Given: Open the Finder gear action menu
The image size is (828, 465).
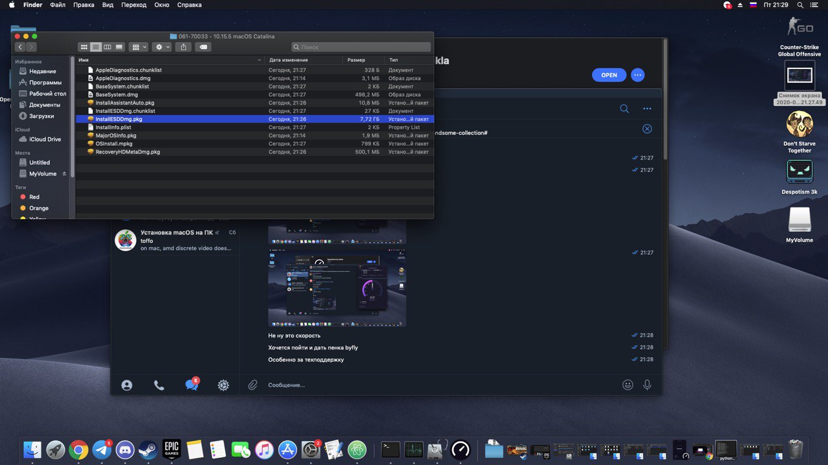Looking at the screenshot, I should pos(162,47).
